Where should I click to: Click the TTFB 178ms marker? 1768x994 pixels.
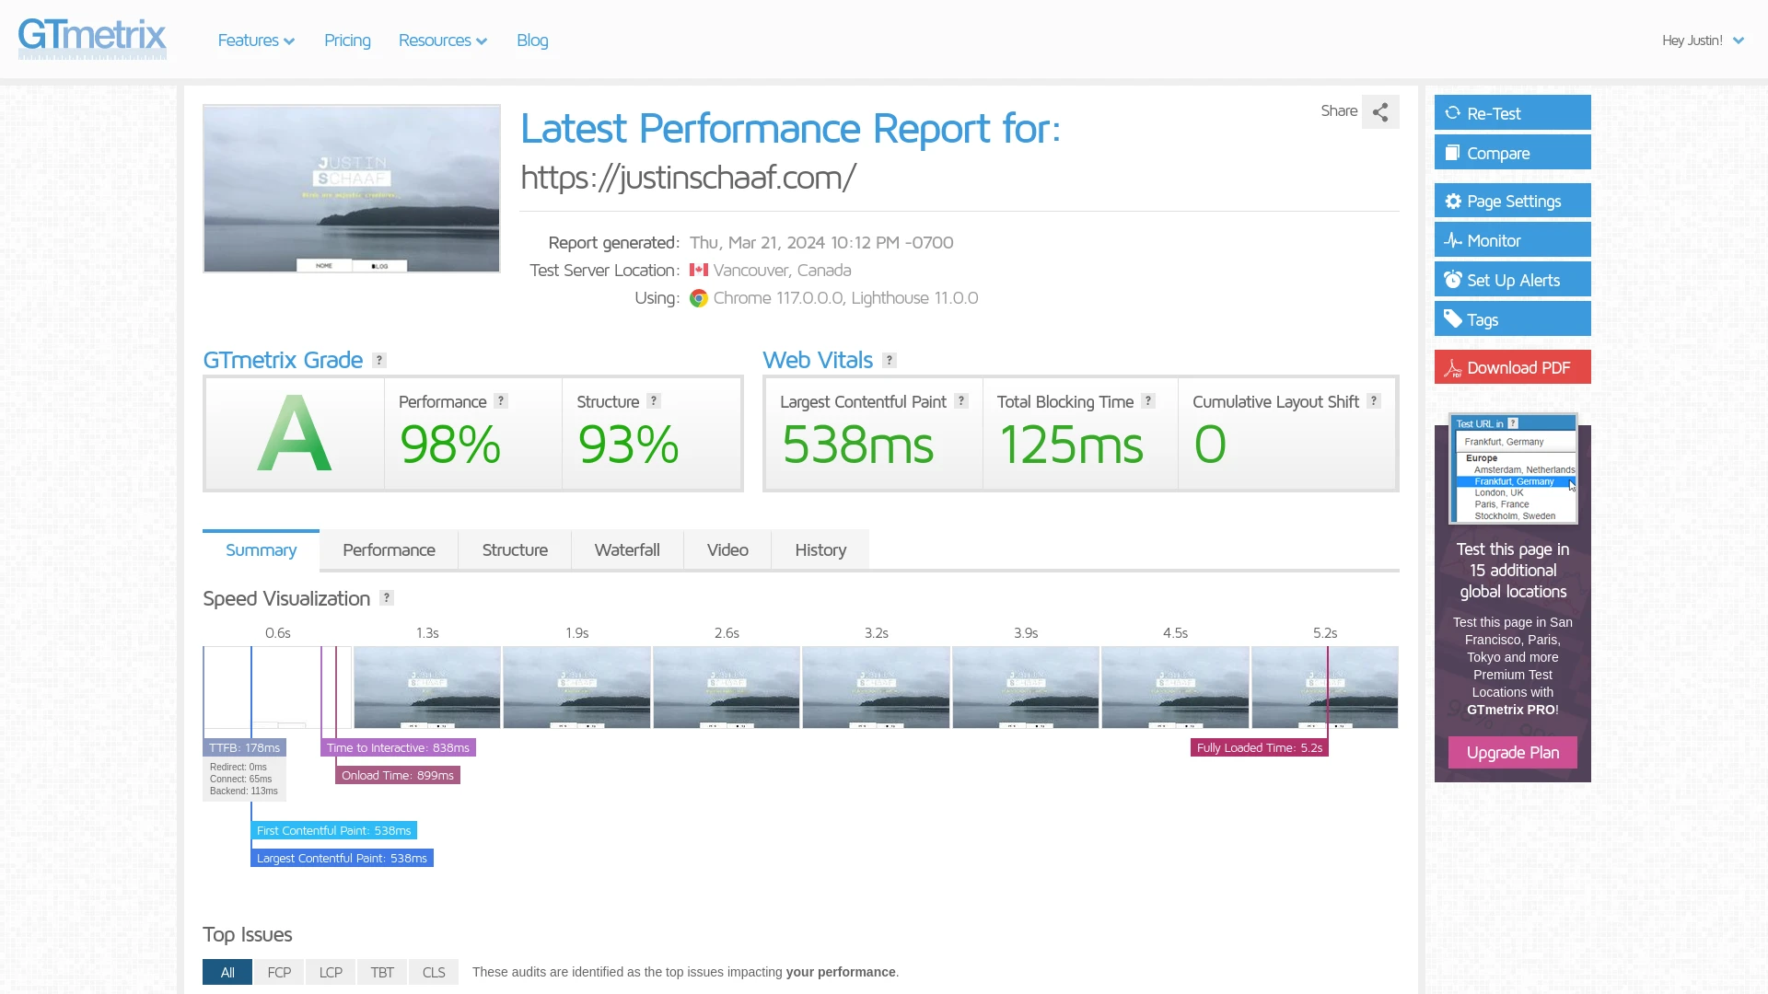click(244, 747)
